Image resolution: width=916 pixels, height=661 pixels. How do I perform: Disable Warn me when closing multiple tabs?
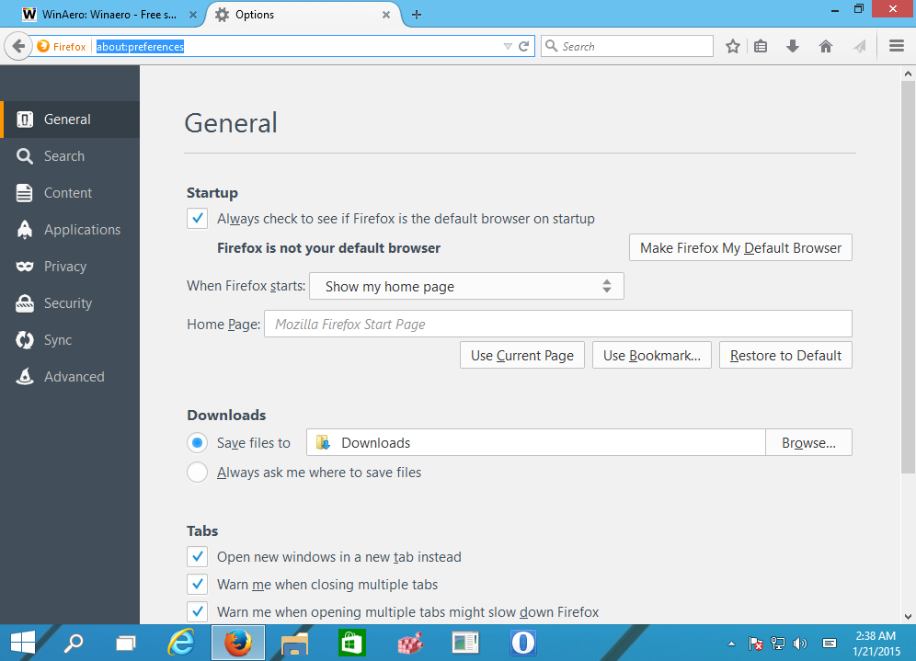point(197,584)
